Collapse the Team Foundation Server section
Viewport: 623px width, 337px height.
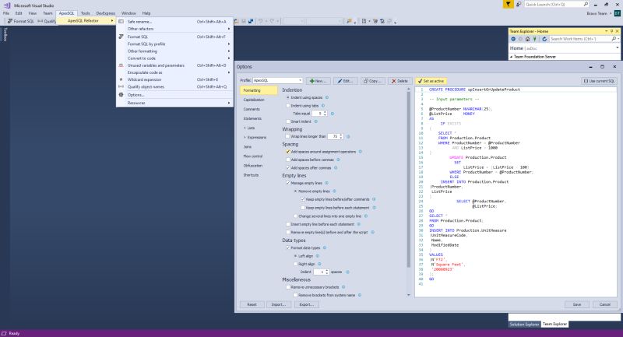pos(512,57)
